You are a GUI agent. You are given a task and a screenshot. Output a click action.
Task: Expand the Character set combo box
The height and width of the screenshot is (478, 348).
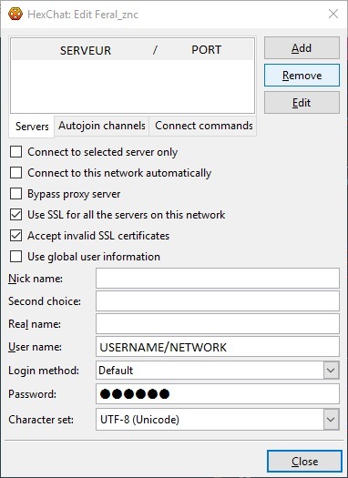(x=218, y=420)
